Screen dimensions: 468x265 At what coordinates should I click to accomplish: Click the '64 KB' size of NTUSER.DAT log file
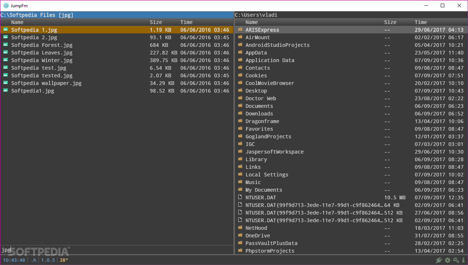pyautogui.click(x=392, y=205)
